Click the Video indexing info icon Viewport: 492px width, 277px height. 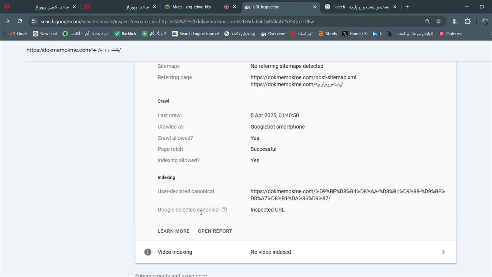point(148,252)
